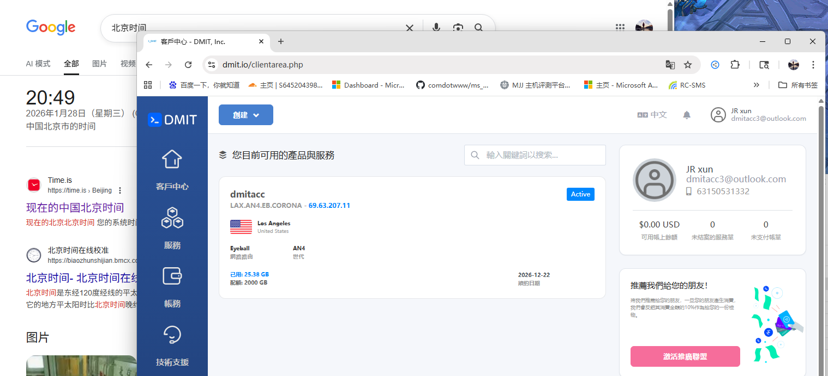Open the 中文 language selector
The height and width of the screenshot is (376, 828).
[x=652, y=115]
